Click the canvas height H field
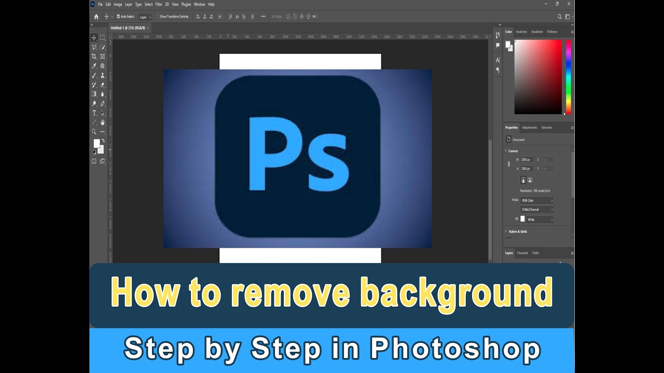The image size is (664, 373). click(526, 169)
